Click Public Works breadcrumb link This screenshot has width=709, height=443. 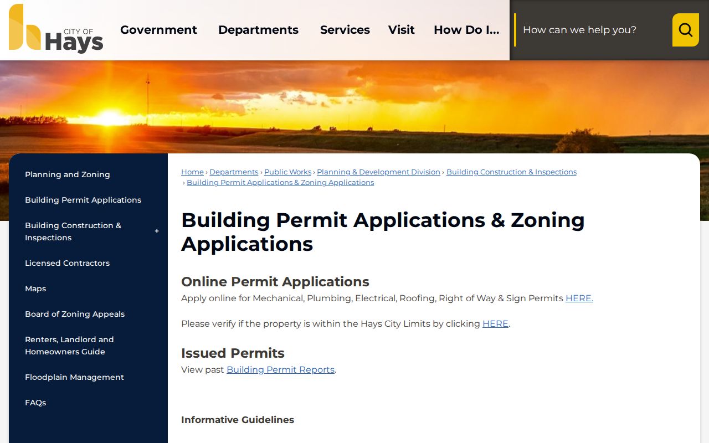tap(288, 172)
